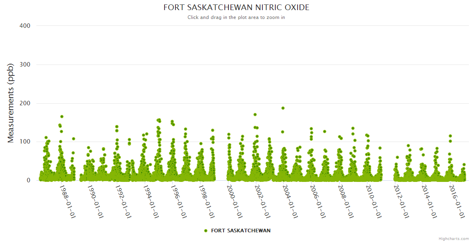Open the Highcharts.com credits link

tap(454, 239)
